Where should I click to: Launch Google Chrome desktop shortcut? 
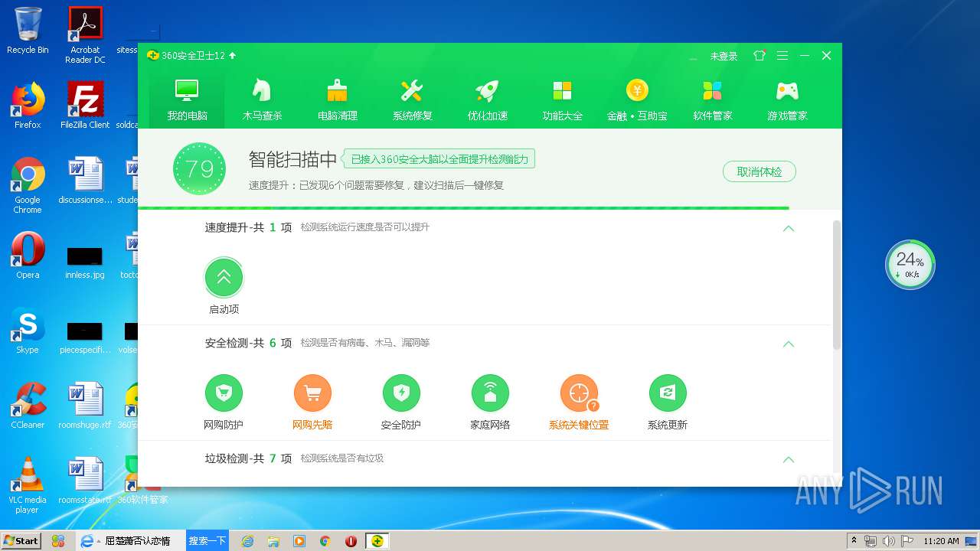[28, 185]
